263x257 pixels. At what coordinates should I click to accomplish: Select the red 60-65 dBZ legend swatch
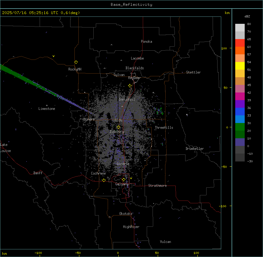click(x=240, y=43)
